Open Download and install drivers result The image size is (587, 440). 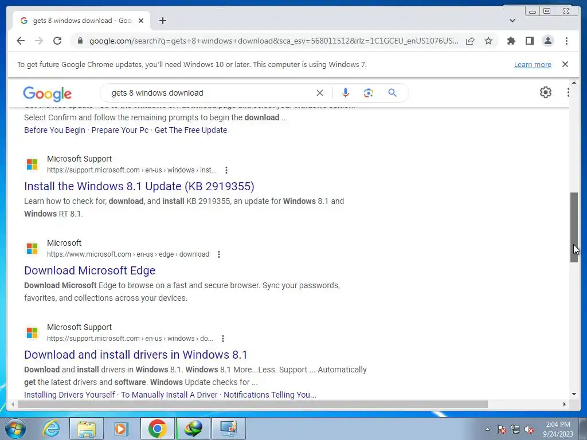tap(136, 355)
